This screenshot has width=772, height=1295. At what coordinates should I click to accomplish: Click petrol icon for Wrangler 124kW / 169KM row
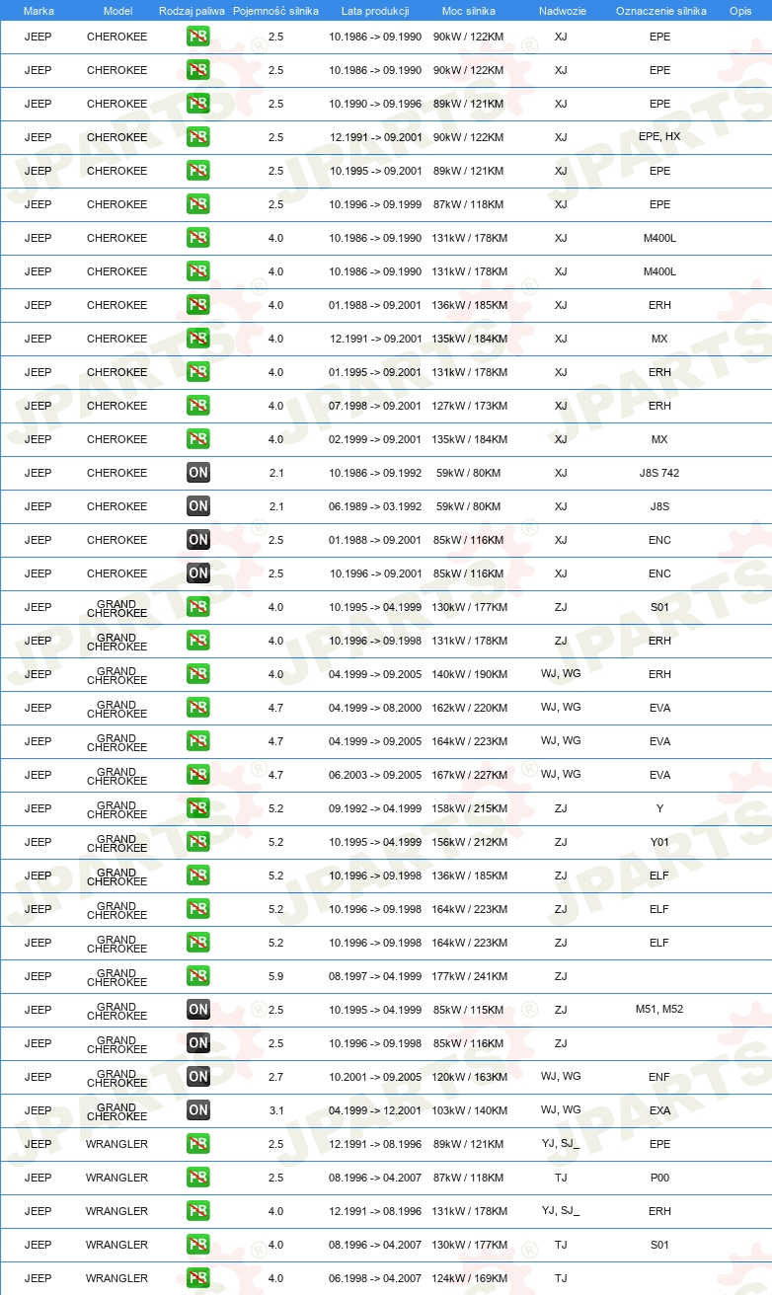pyautogui.click(x=197, y=1278)
